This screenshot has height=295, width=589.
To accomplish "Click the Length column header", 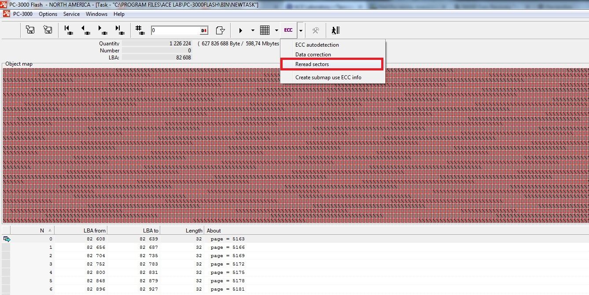I will [182, 230].
